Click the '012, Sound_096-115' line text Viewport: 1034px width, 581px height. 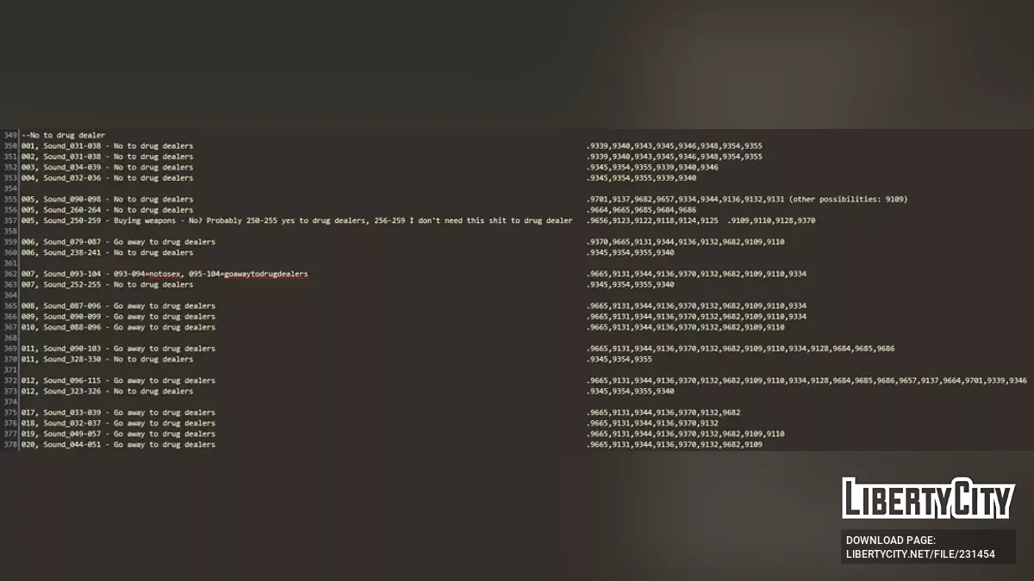[x=118, y=380]
